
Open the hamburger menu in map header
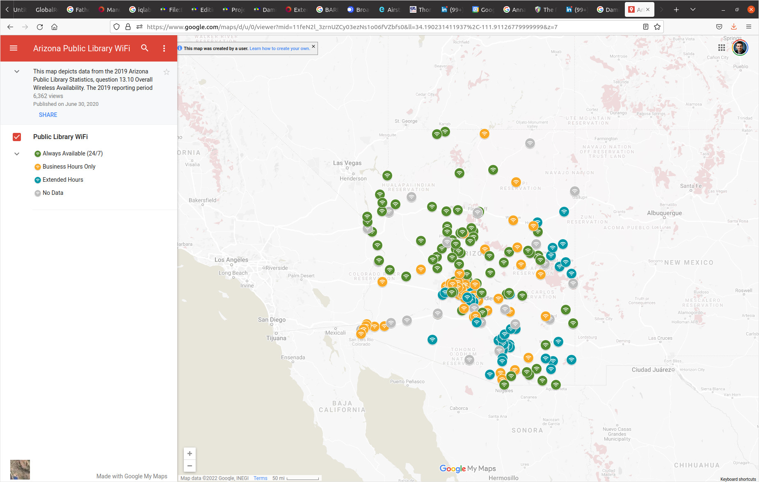(14, 48)
